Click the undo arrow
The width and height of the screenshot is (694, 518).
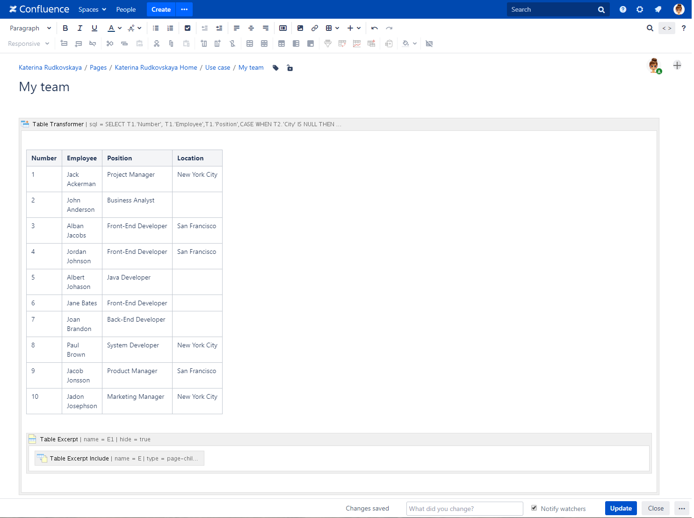click(x=374, y=28)
